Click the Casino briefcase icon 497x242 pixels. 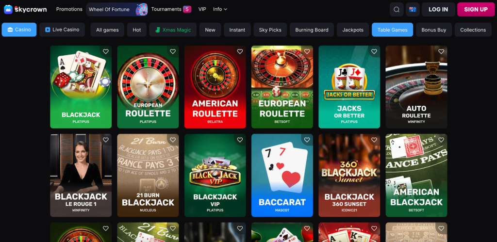pos(10,30)
